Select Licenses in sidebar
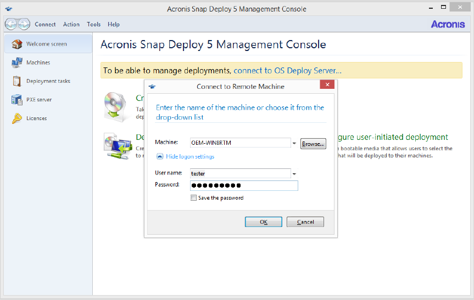This screenshot has width=474, height=300. [x=48, y=118]
